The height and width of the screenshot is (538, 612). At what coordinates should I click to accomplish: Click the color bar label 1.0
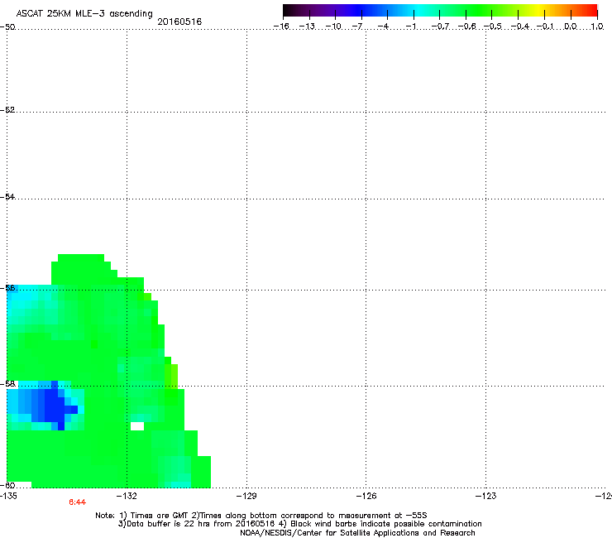[x=597, y=26]
